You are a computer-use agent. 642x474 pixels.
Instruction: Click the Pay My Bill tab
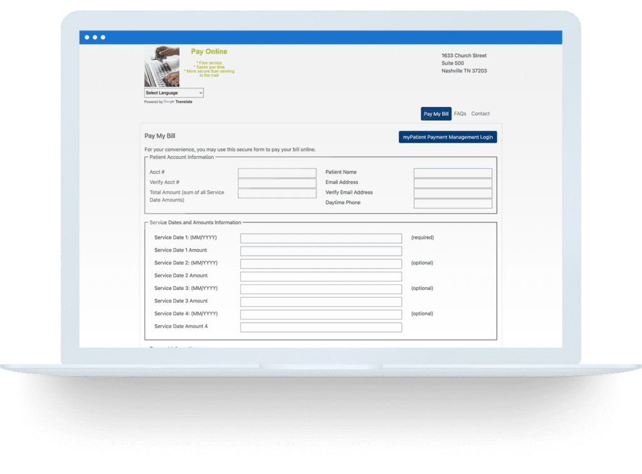pos(436,114)
